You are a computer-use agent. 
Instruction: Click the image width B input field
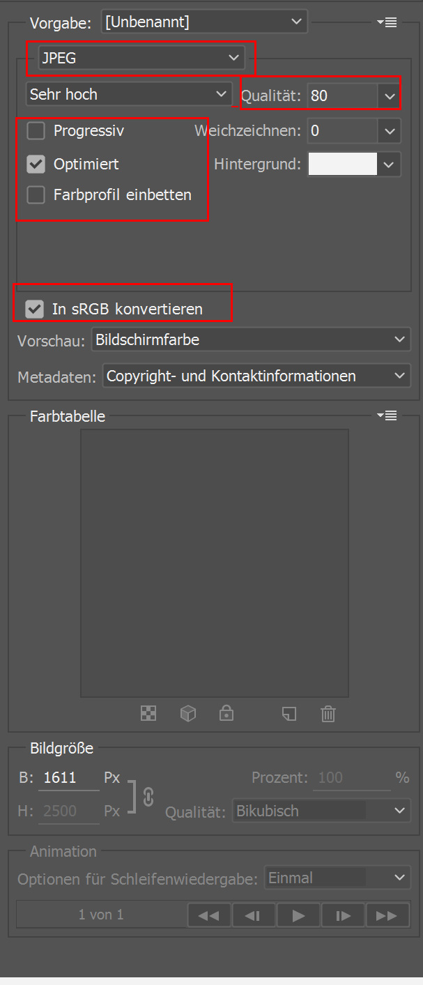70,778
